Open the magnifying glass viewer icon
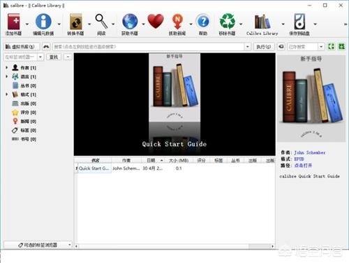The height and width of the screenshot is (263, 349). coord(102,22)
